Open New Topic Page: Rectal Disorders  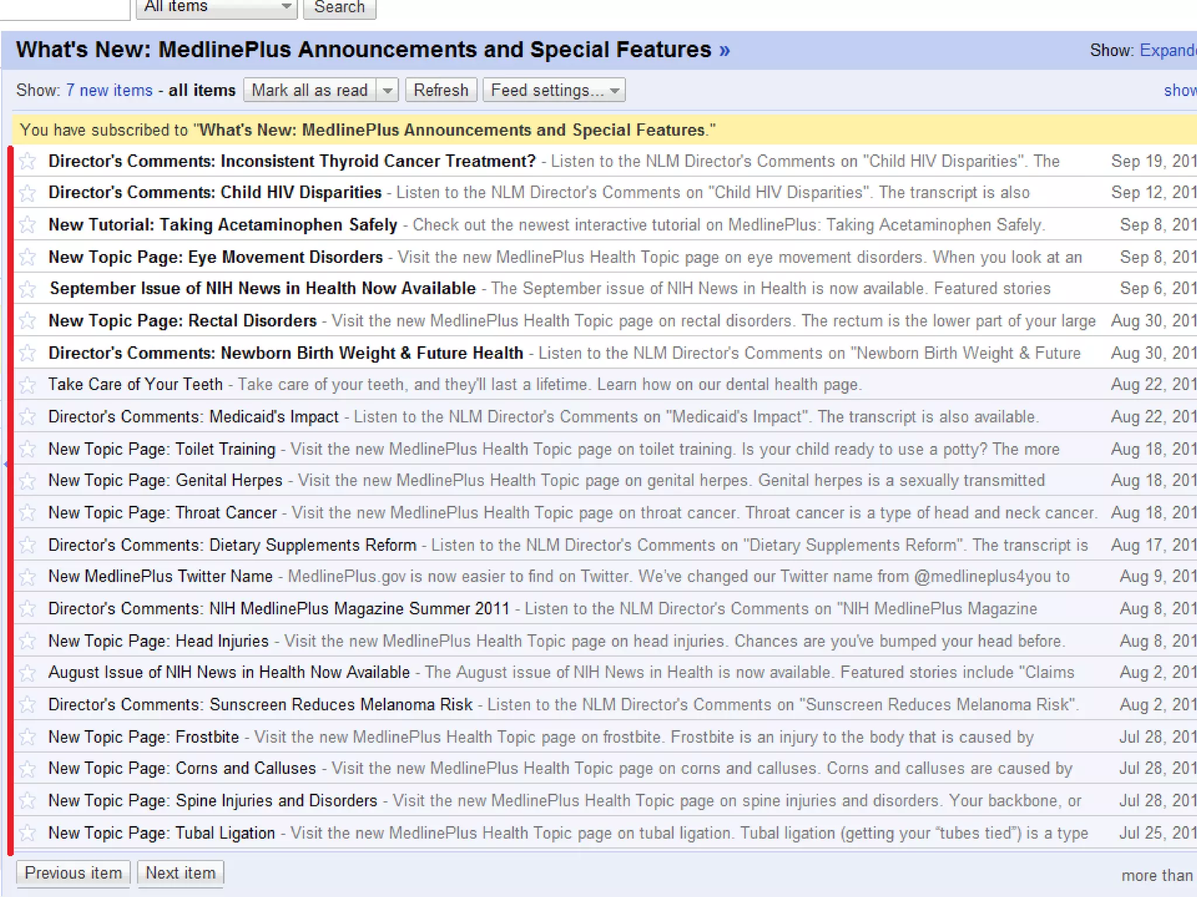click(182, 320)
